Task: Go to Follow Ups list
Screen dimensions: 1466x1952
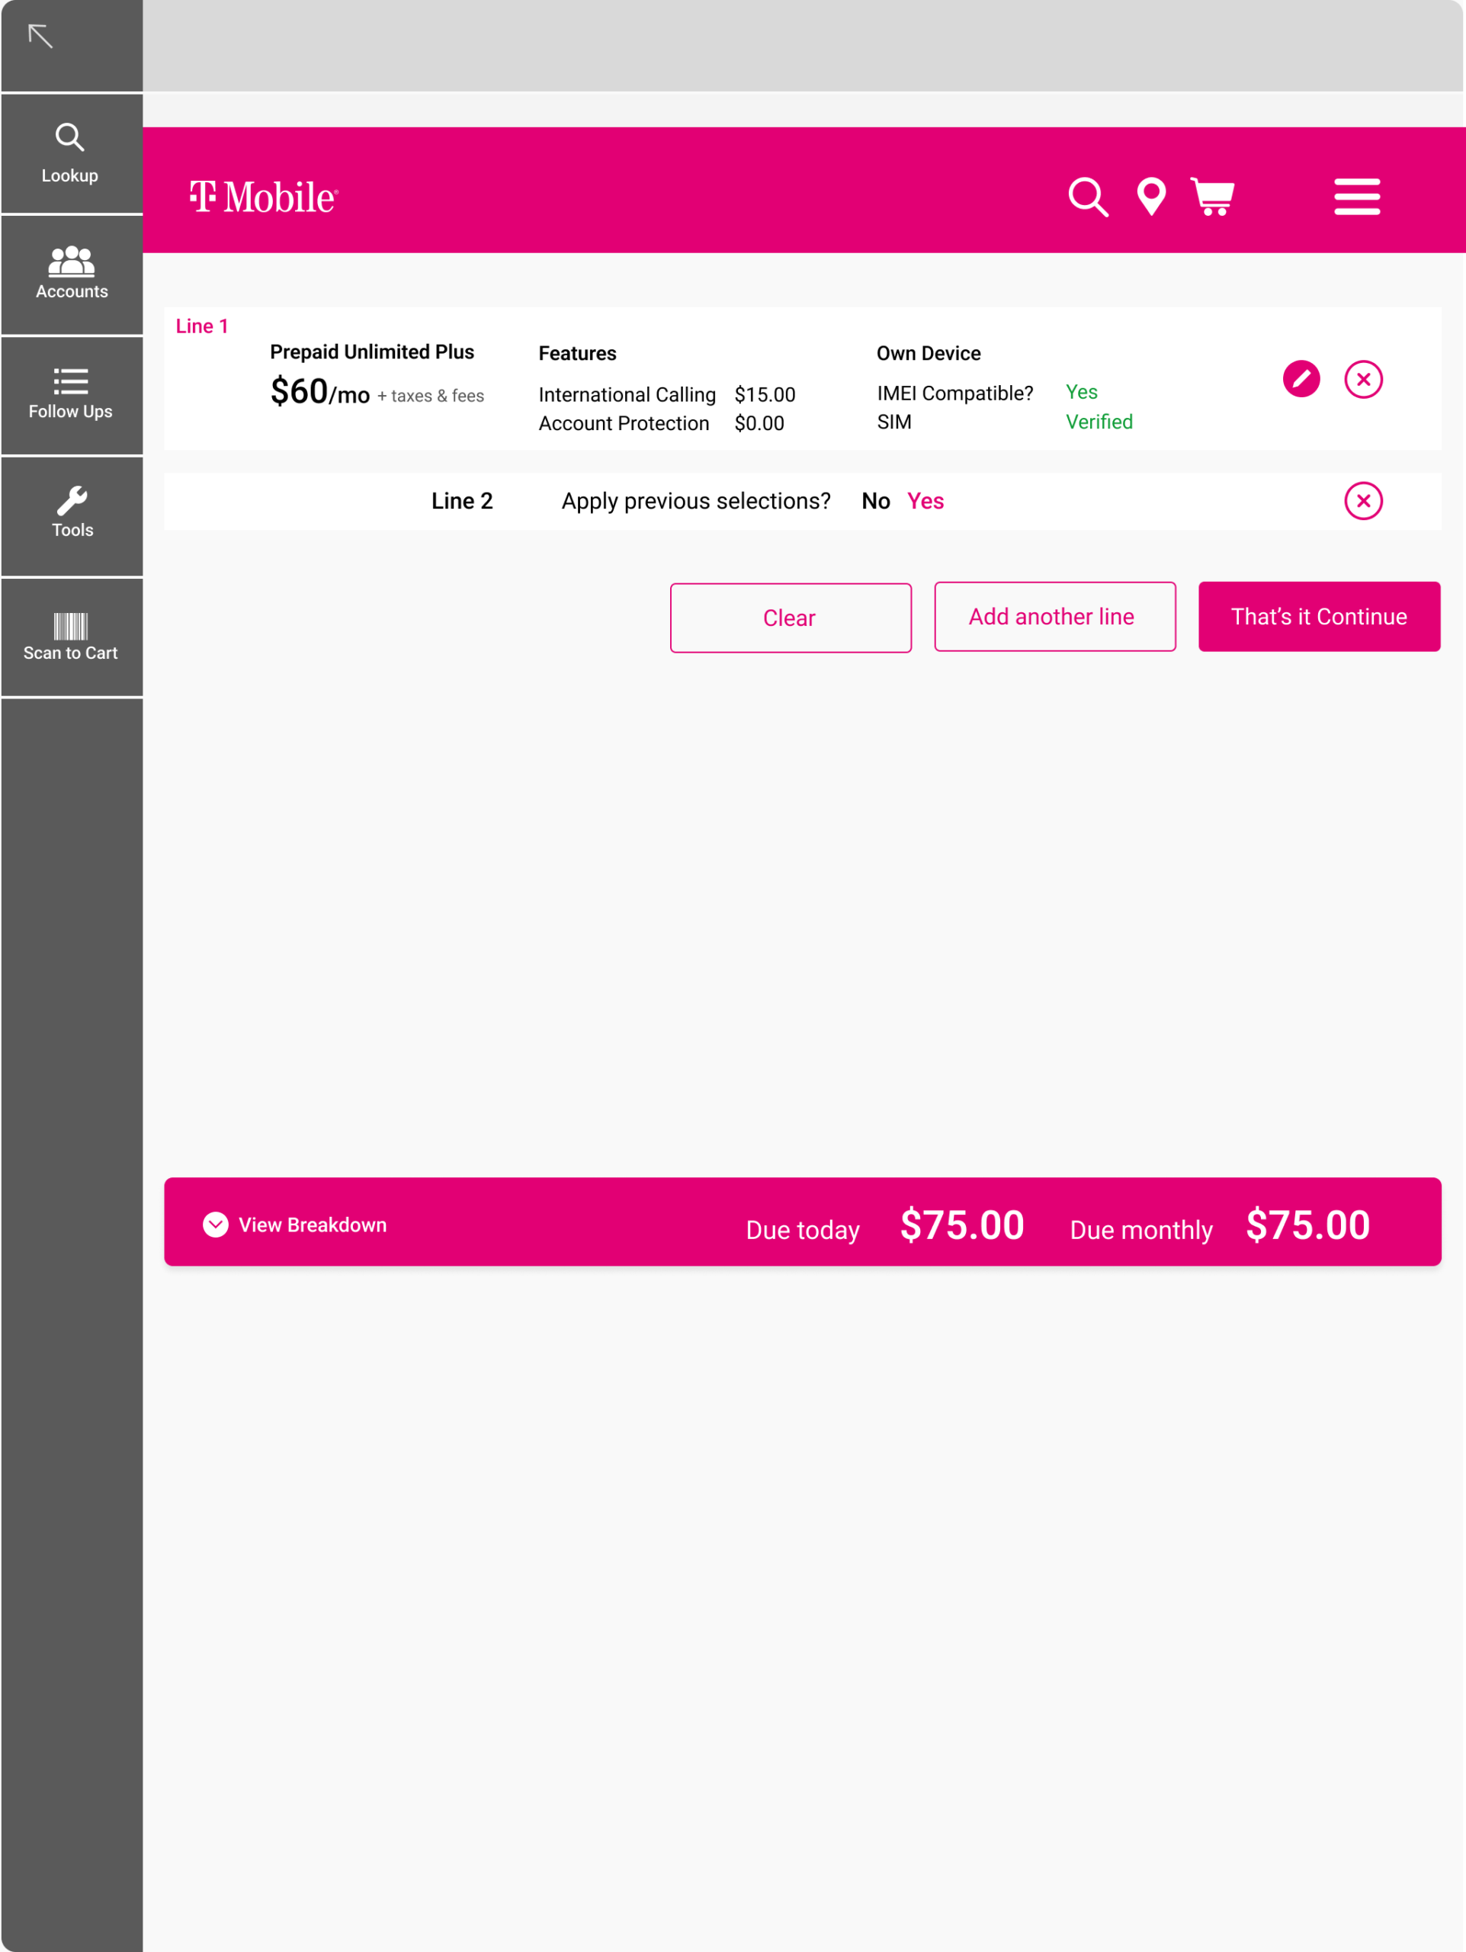Action: coord(71,394)
